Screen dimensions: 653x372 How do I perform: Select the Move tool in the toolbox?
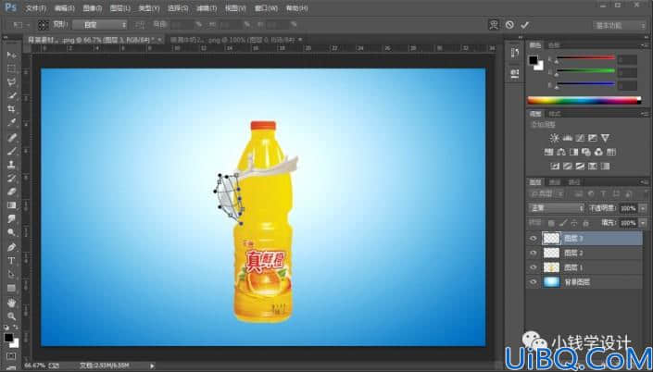[11, 55]
